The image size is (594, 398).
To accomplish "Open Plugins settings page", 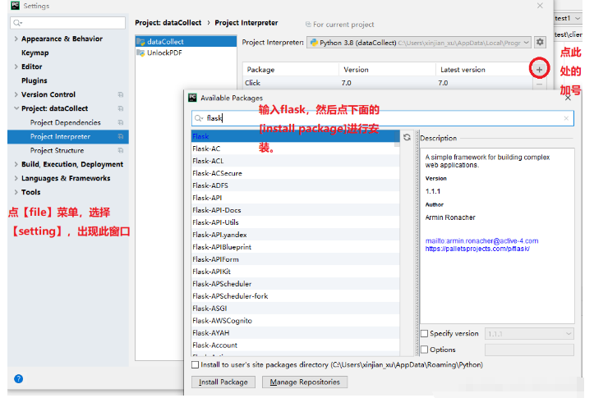I will [x=34, y=80].
